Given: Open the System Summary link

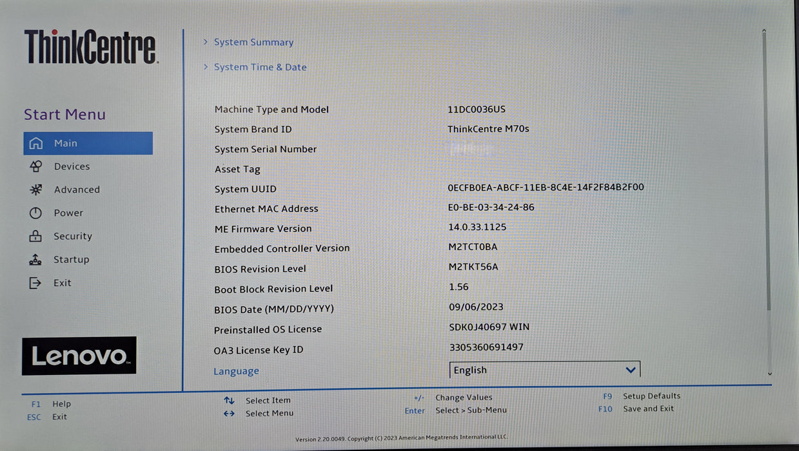Looking at the screenshot, I should [253, 42].
